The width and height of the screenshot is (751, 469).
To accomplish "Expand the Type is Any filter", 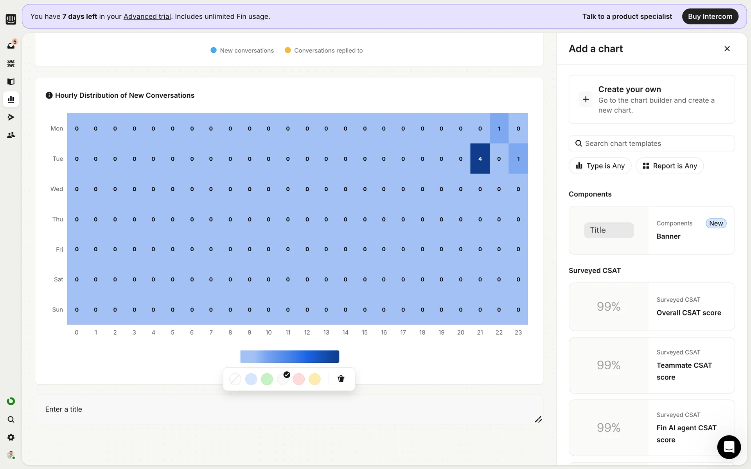I will (x=600, y=166).
